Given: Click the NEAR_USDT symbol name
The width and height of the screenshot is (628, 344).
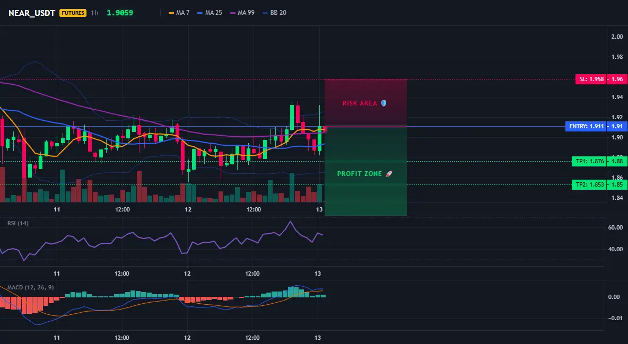Looking at the screenshot, I should 32,13.
